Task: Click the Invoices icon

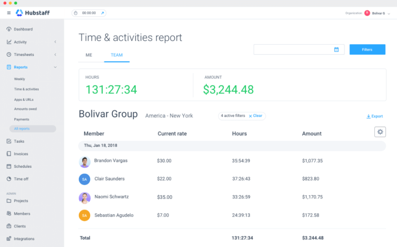Action: (9, 154)
